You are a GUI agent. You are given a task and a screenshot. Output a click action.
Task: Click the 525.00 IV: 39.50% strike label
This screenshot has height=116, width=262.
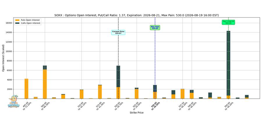137,106
